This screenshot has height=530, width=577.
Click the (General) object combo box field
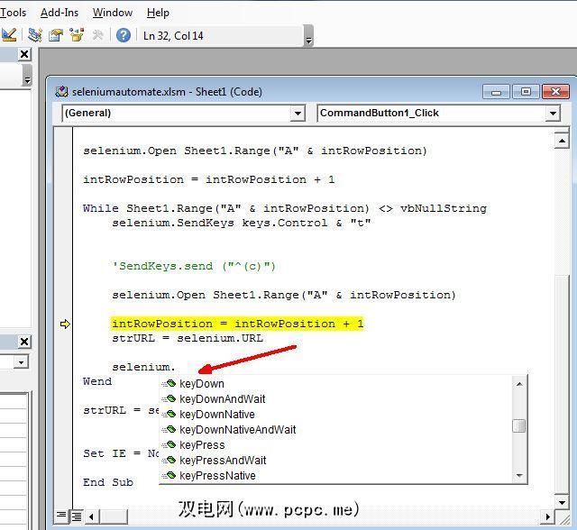coord(183,114)
